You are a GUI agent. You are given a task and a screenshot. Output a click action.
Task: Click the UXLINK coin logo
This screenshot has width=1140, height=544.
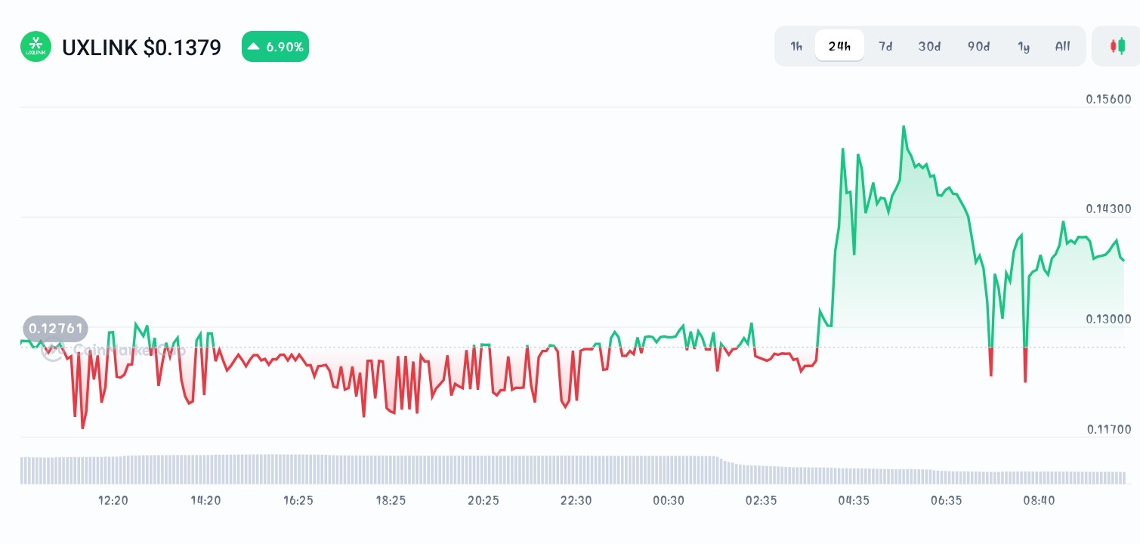point(35,46)
